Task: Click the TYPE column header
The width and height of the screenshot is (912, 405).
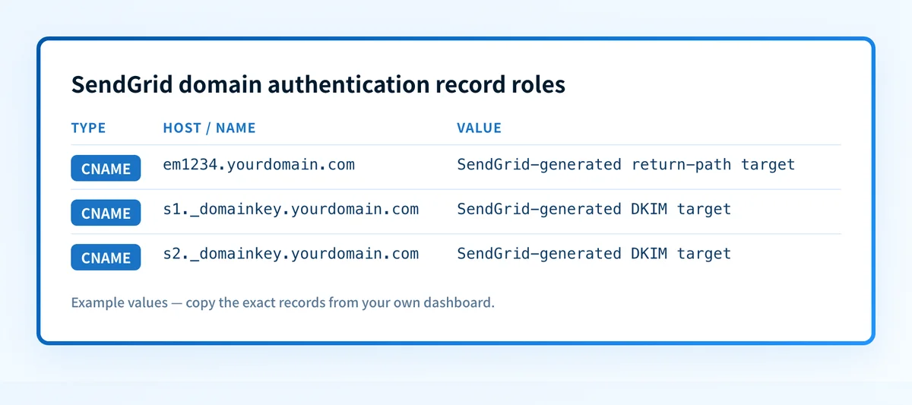Action: [x=88, y=128]
